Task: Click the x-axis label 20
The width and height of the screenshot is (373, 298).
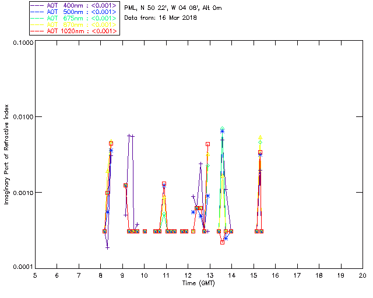Action: coord(363,275)
